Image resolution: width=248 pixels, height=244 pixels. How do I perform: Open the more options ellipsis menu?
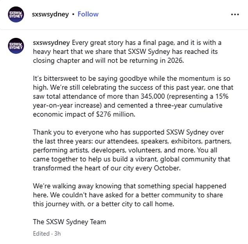tap(235, 14)
